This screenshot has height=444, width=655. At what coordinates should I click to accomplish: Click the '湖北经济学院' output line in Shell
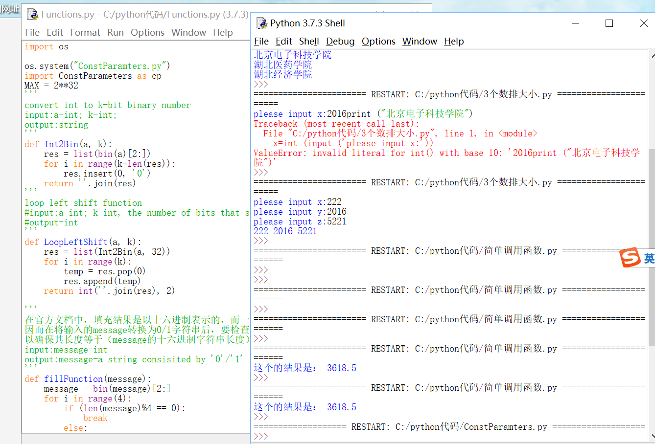coord(283,74)
